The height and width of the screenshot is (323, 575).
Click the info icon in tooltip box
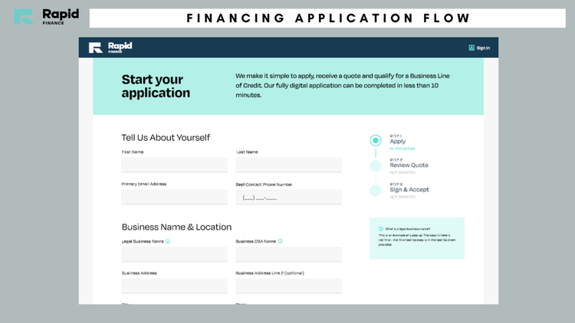(380, 229)
